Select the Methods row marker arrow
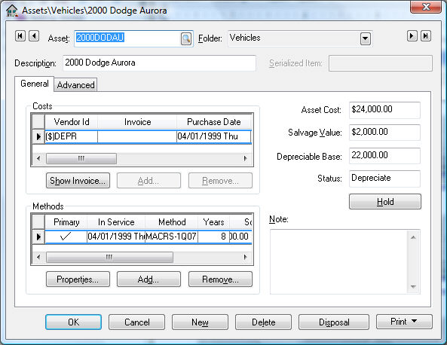The height and width of the screenshot is (345, 447). 38,237
